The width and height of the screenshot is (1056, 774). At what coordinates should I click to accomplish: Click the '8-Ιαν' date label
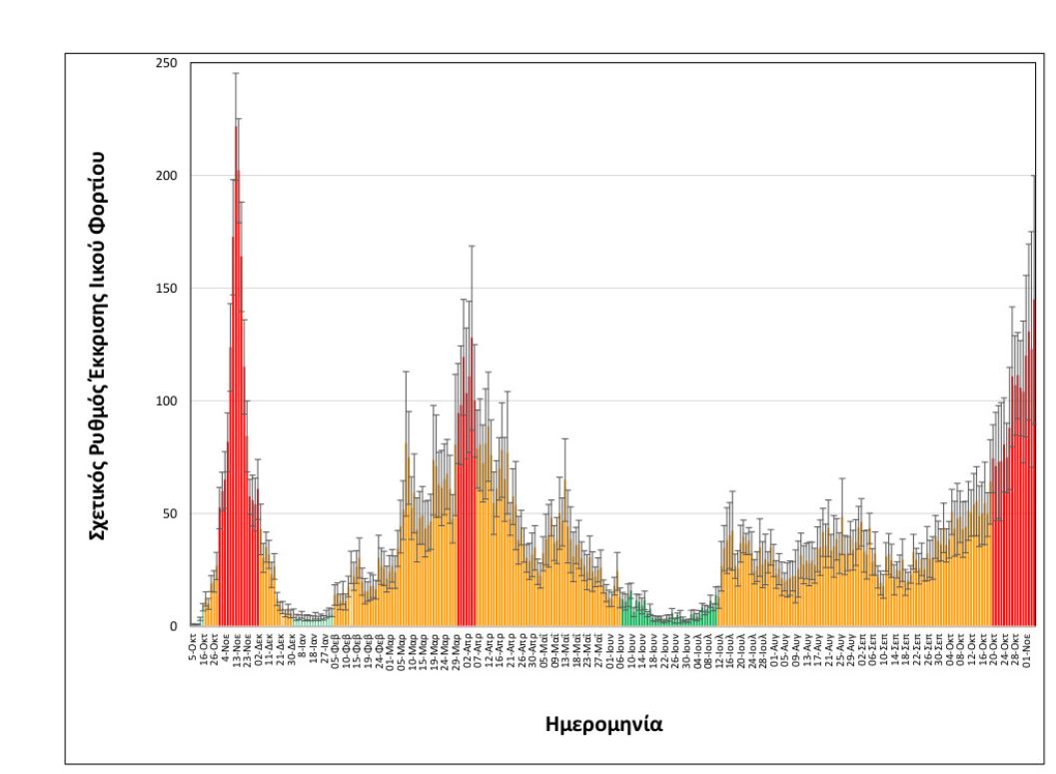pyautogui.click(x=302, y=645)
